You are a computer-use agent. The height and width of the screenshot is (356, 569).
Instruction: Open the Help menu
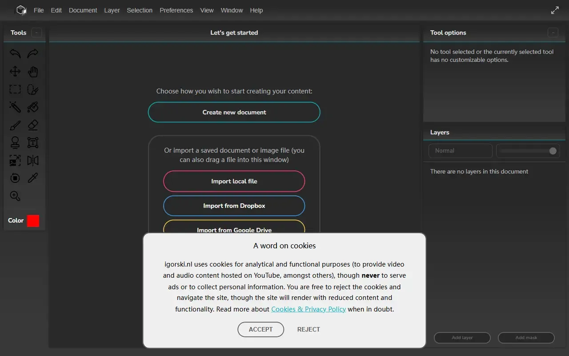[x=256, y=10]
